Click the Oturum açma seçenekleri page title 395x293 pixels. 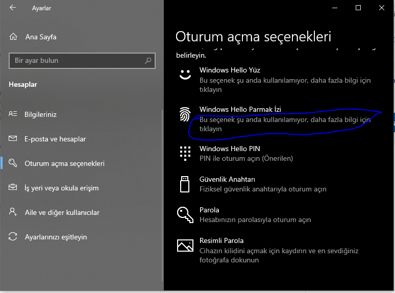pyautogui.click(x=253, y=37)
